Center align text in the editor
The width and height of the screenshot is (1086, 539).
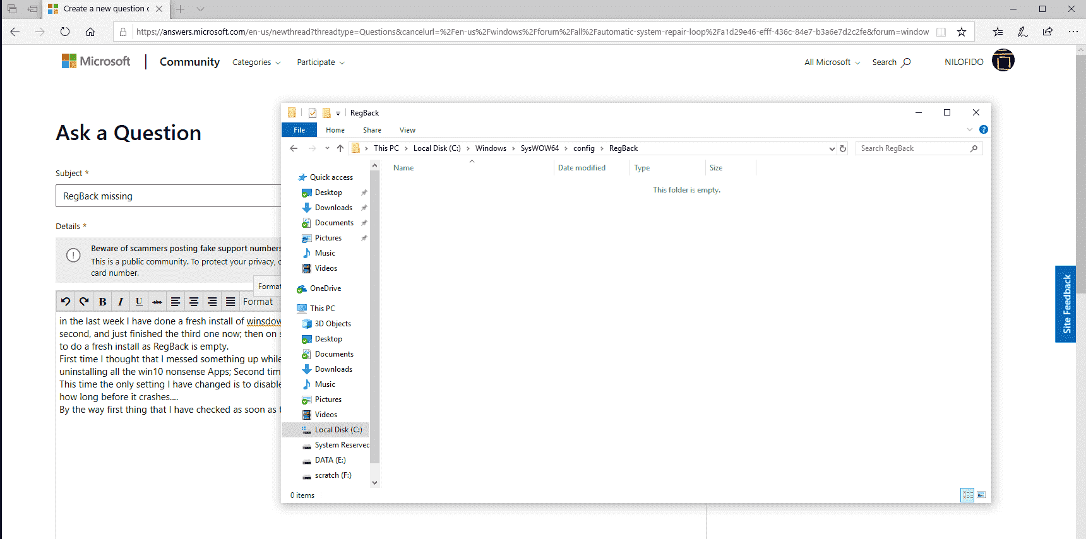[x=194, y=302]
